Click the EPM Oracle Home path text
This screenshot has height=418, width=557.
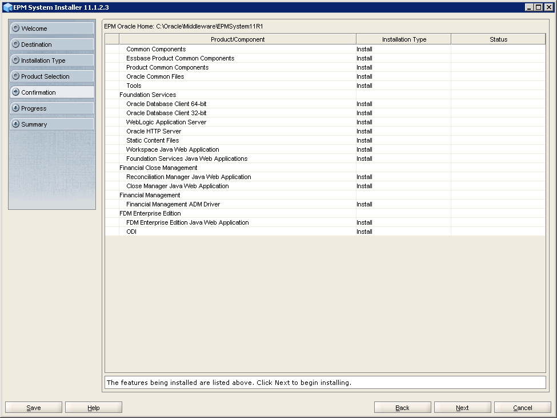183,26
